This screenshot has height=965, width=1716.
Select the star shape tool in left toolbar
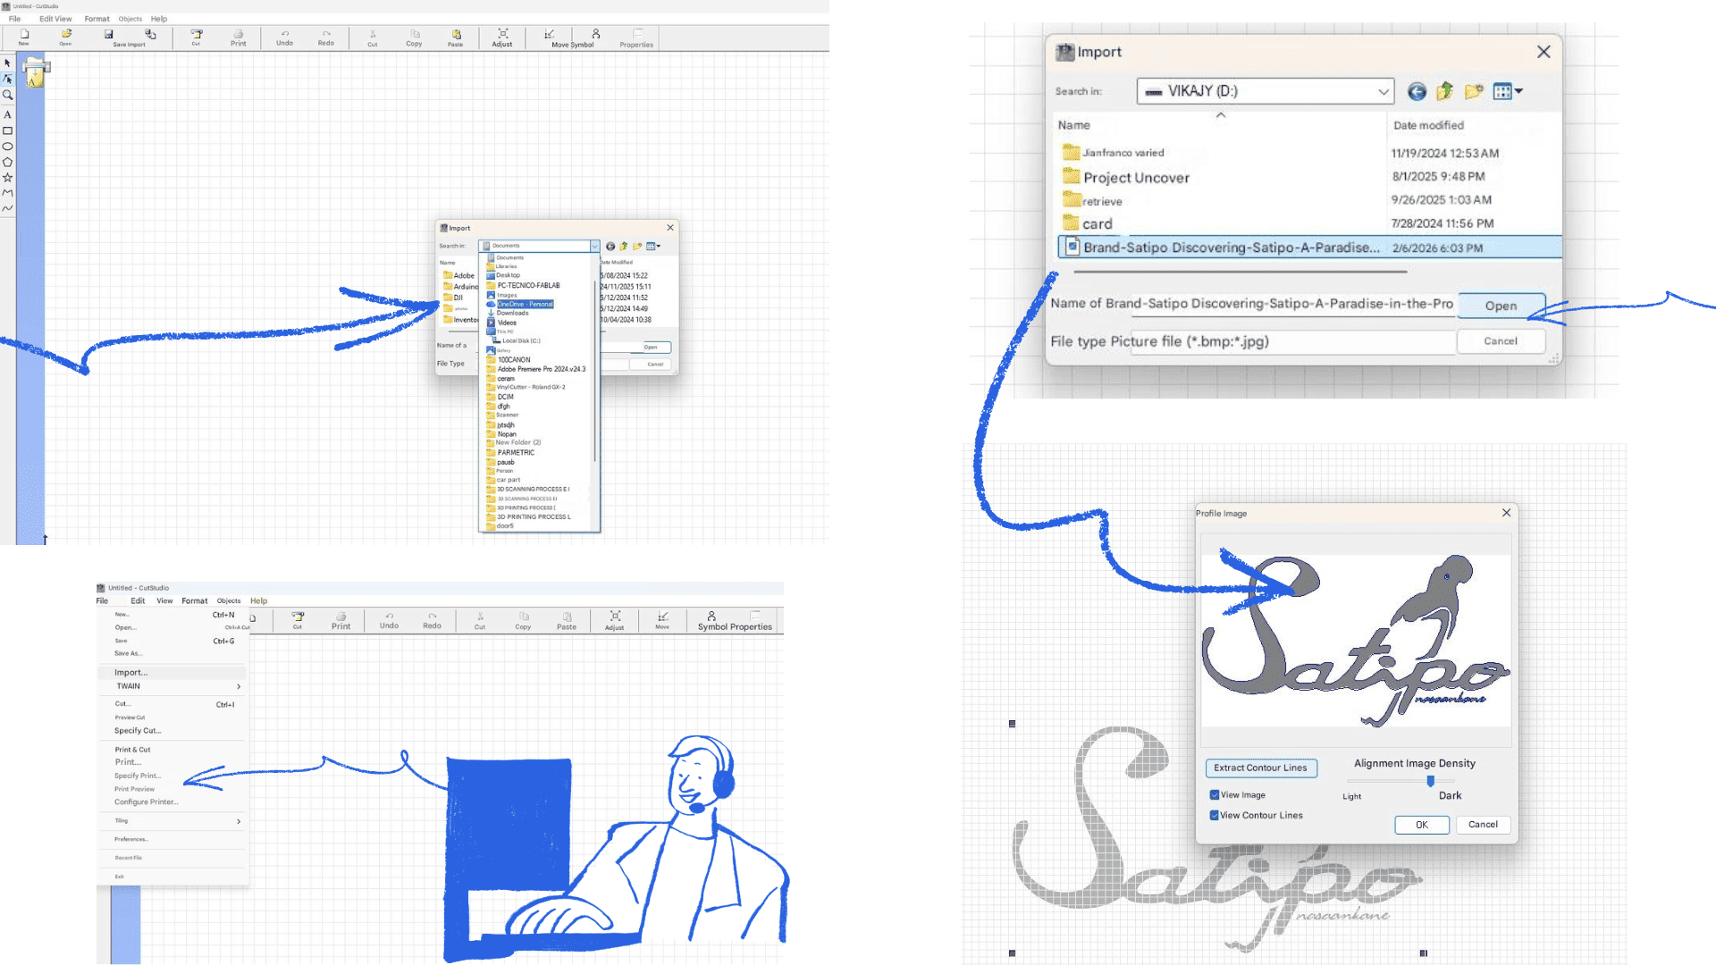pyautogui.click(x=7, y=177)
